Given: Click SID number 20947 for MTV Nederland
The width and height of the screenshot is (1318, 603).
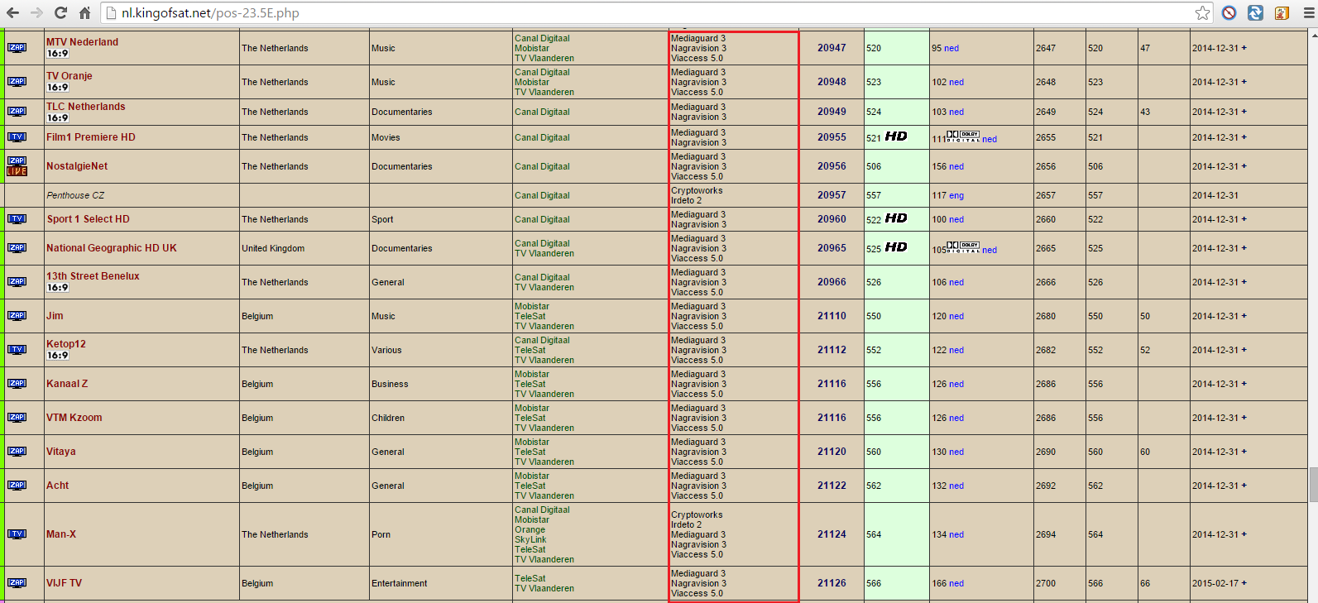Looking at the screenshot, I should (x=832, y=48).
